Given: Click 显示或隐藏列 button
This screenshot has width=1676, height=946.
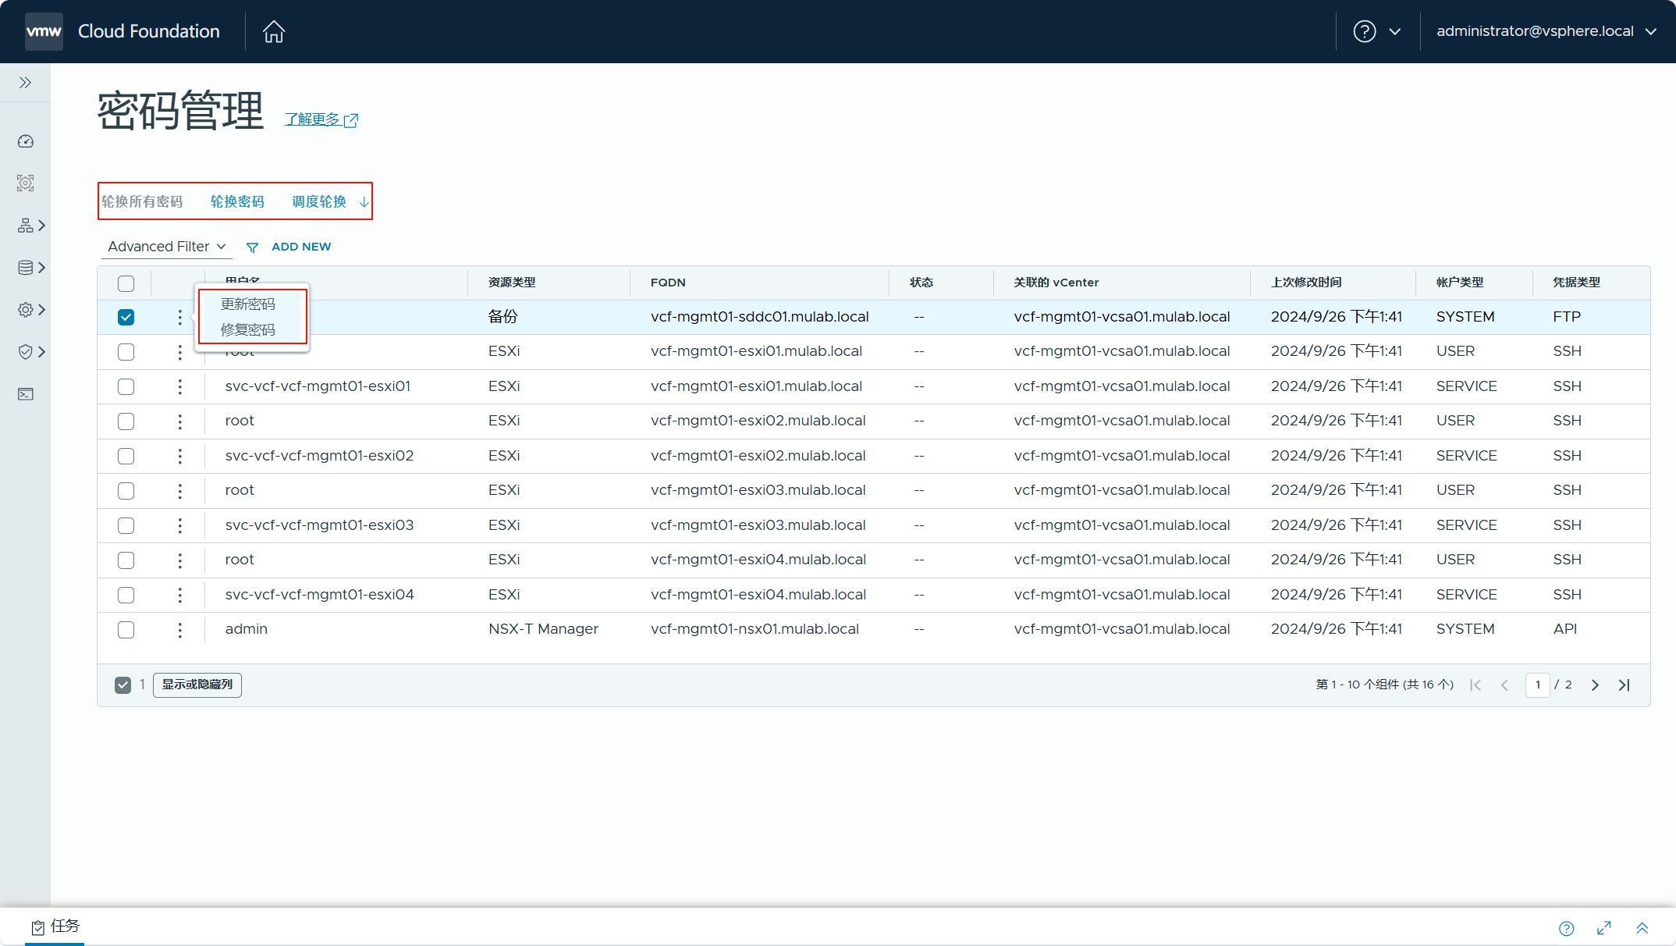Looking at the screenshot, I should click(197, 685).
